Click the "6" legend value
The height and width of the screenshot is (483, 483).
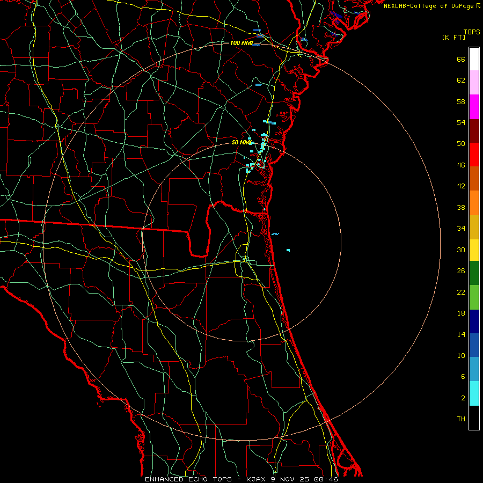[x=463, y=377]
